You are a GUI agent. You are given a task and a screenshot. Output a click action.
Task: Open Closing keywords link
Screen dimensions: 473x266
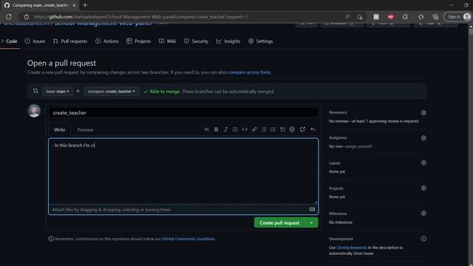352,248
